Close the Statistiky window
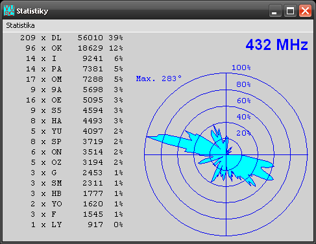Image resolution: width=316 pixels, height=244 pixels. tap(305, 10)
